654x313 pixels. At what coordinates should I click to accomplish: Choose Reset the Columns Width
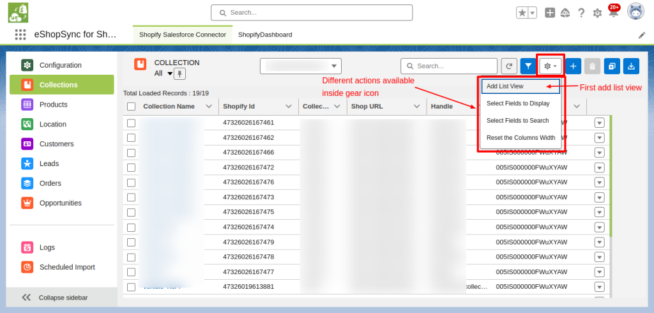[x=521, y=137]
